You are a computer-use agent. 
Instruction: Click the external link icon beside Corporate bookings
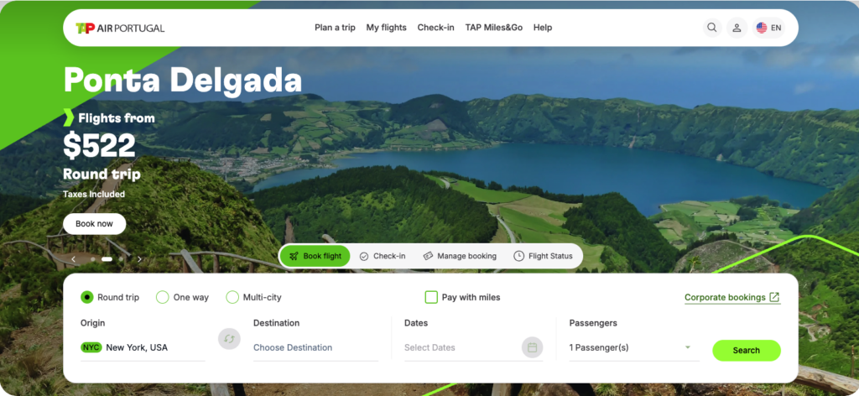tap(774, 297)
